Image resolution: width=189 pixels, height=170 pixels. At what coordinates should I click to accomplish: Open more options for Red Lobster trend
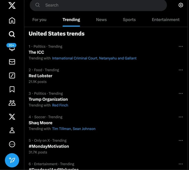(x=181, y=70)
